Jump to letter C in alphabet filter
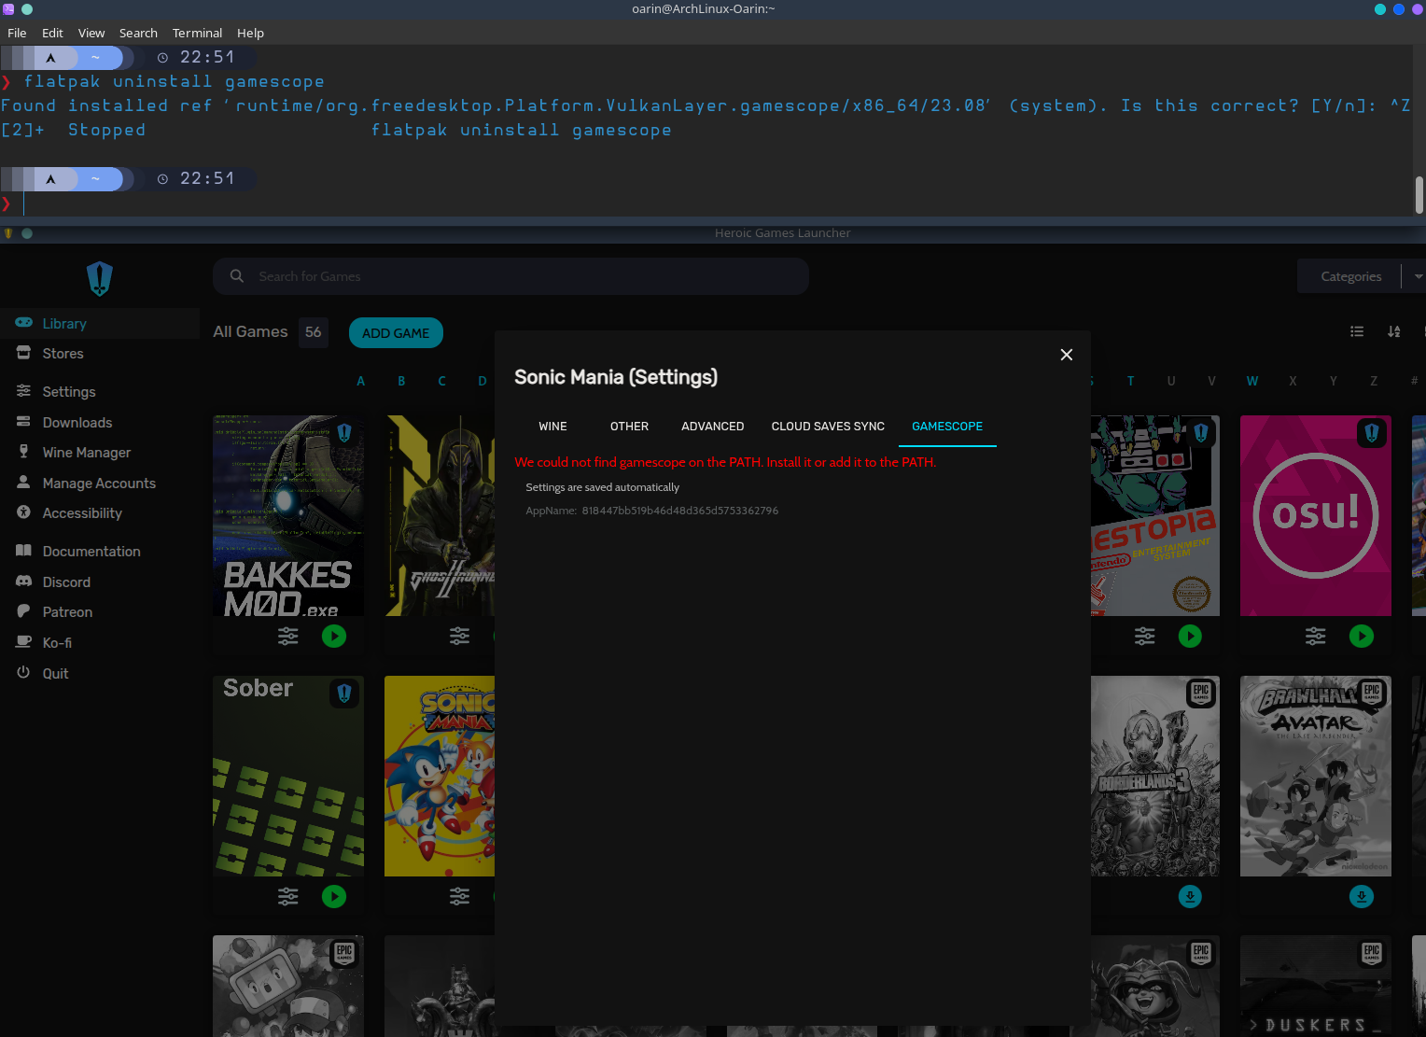 (442, 381)
